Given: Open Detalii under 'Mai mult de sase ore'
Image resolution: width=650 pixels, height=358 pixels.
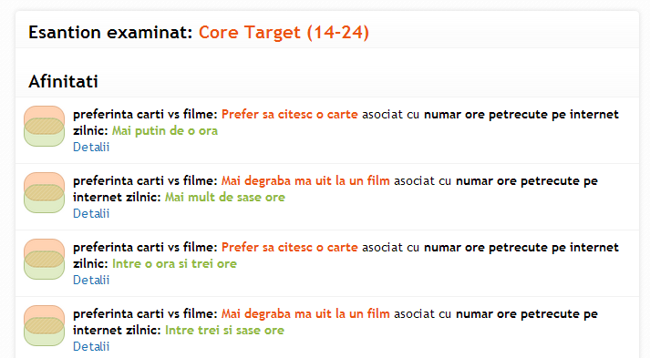Looking at the screenshot, I should [x=91, y=213].
